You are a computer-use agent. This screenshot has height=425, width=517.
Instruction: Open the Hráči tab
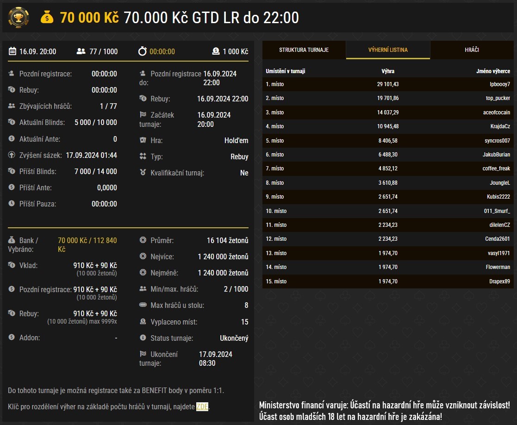click(472, 50)
